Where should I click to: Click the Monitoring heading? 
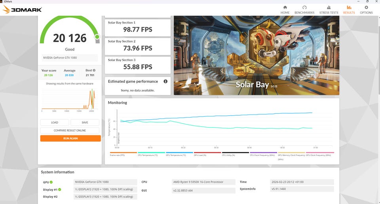pyautogui.click(x=117, y=103)
